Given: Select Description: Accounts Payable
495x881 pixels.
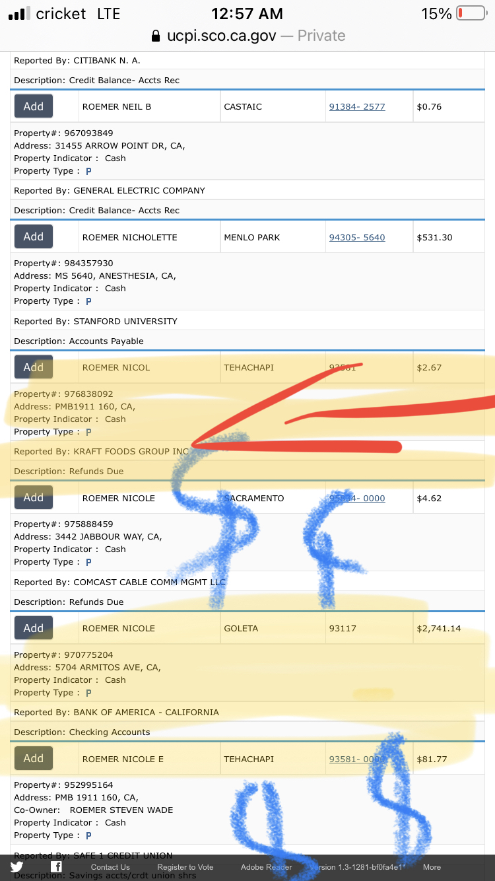Looking at the screenshot, I should (79, 341).
